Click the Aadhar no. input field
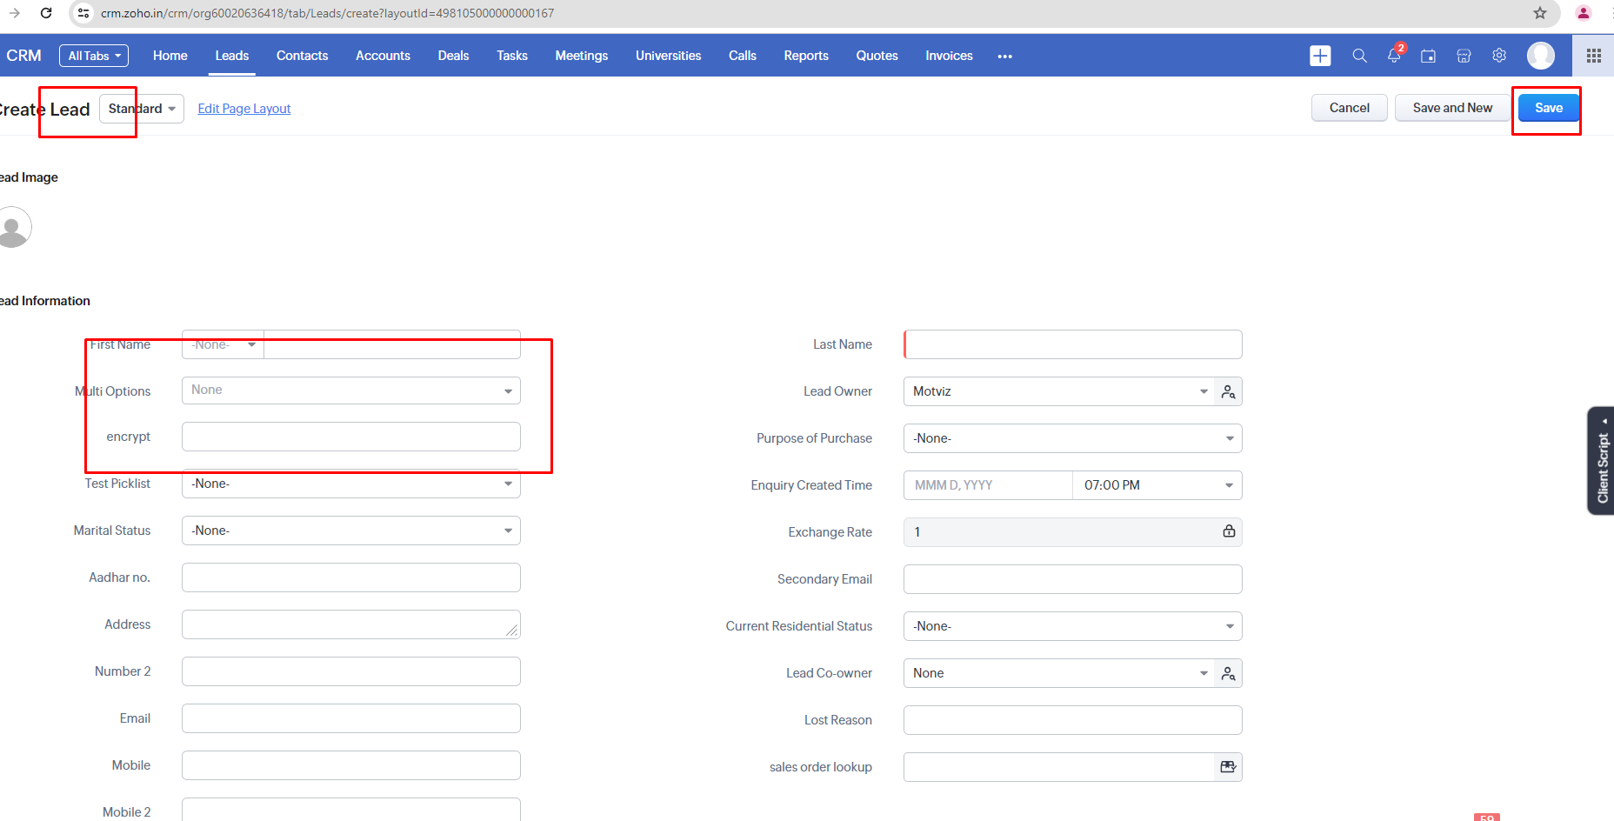 [351, 577]
